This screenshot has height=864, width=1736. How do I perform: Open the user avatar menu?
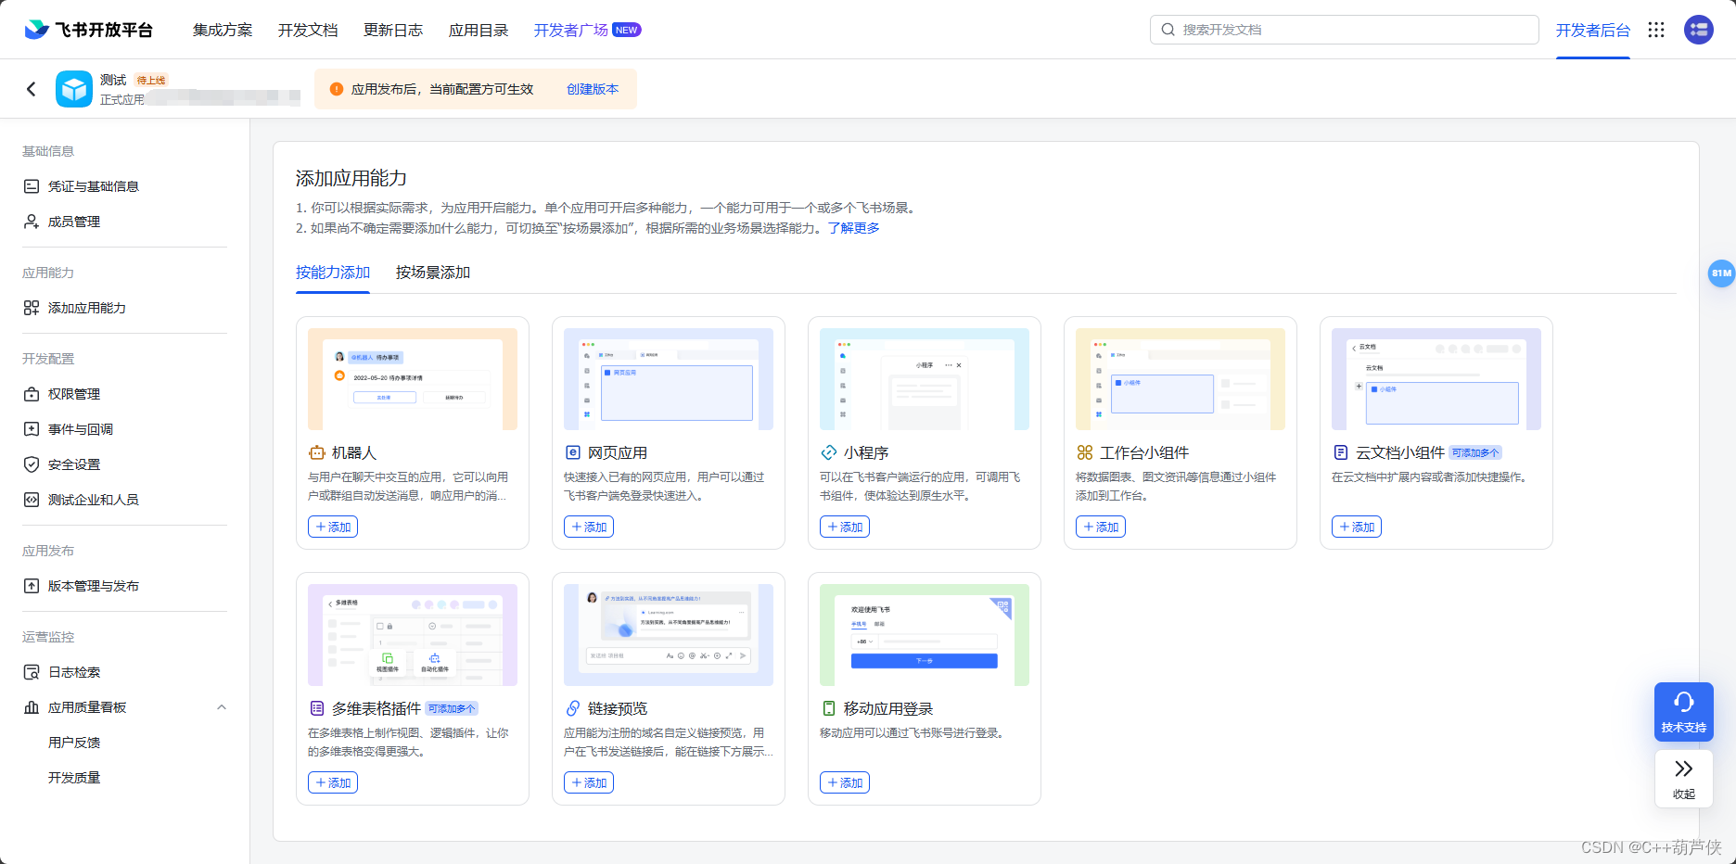[x=1699, y=30]
